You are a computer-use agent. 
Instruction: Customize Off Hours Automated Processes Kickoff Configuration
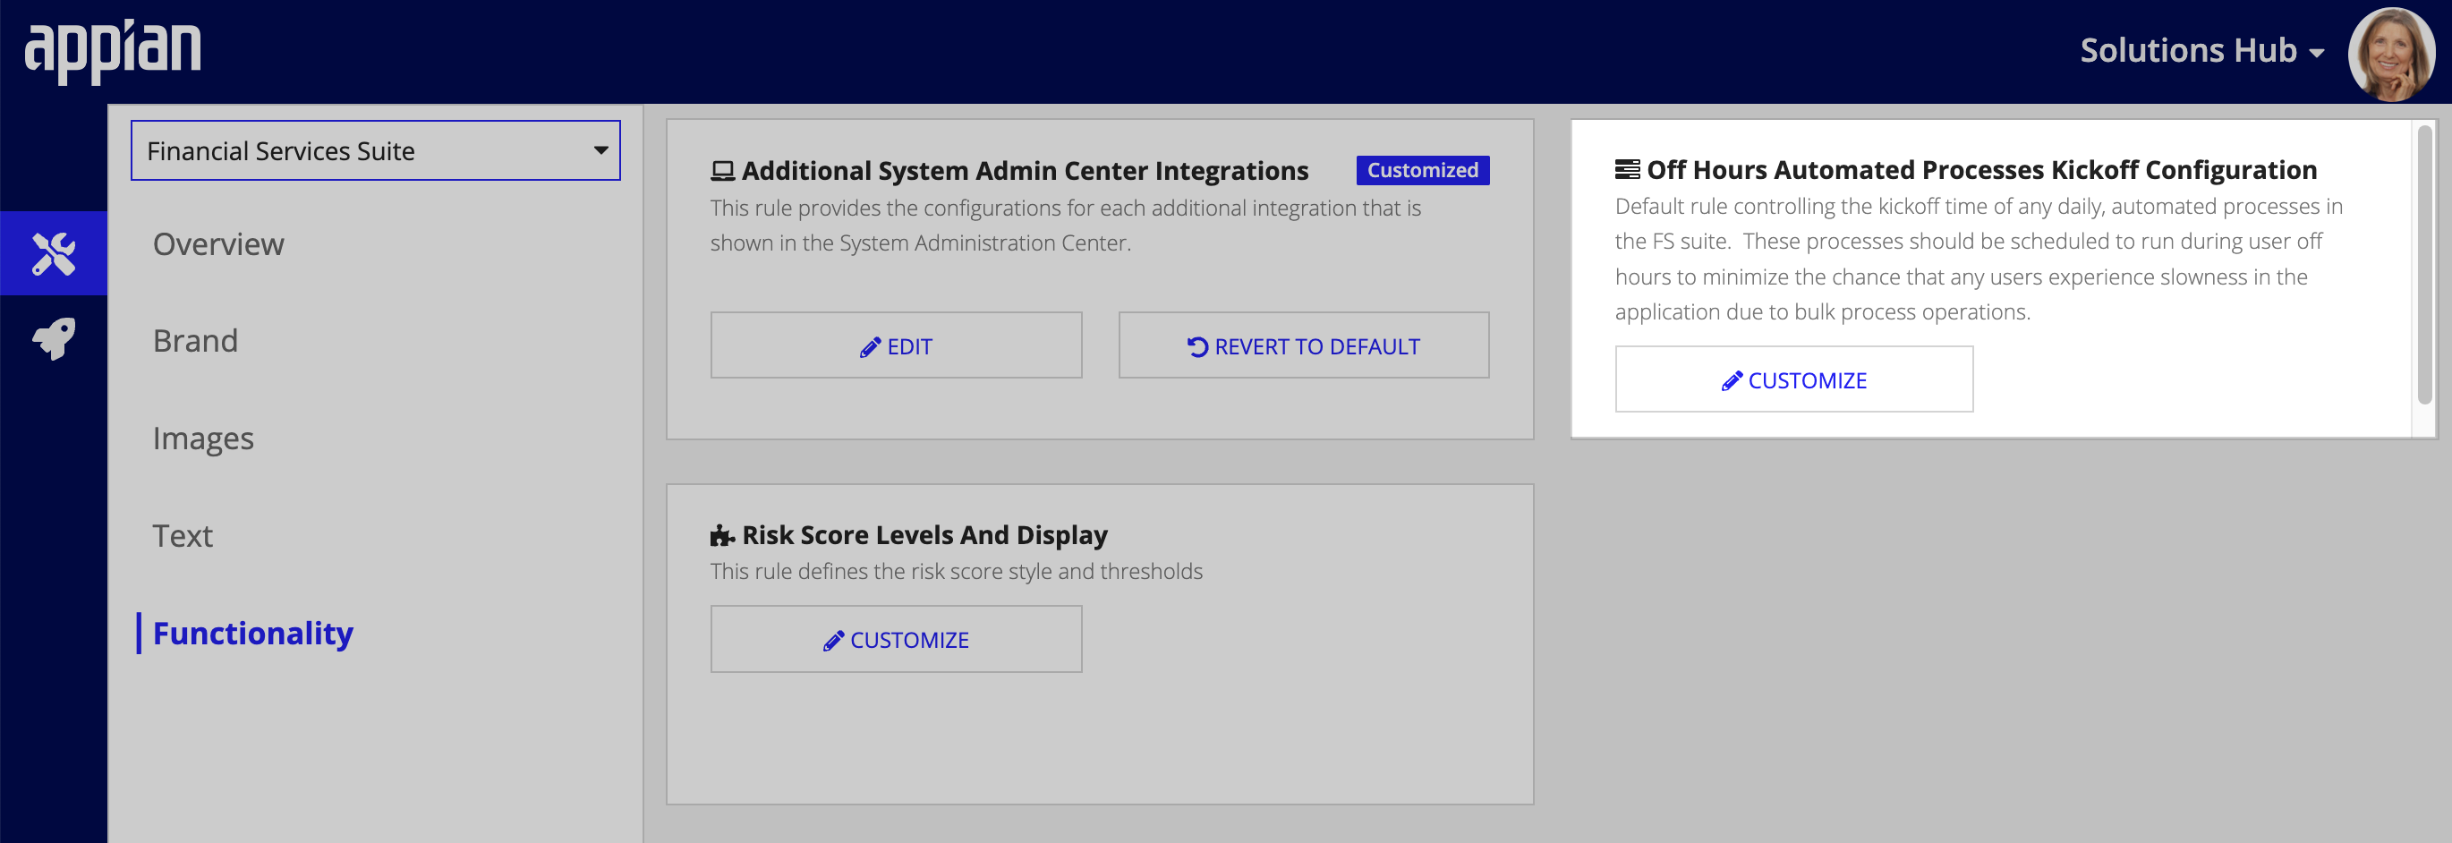[1793, 379]
